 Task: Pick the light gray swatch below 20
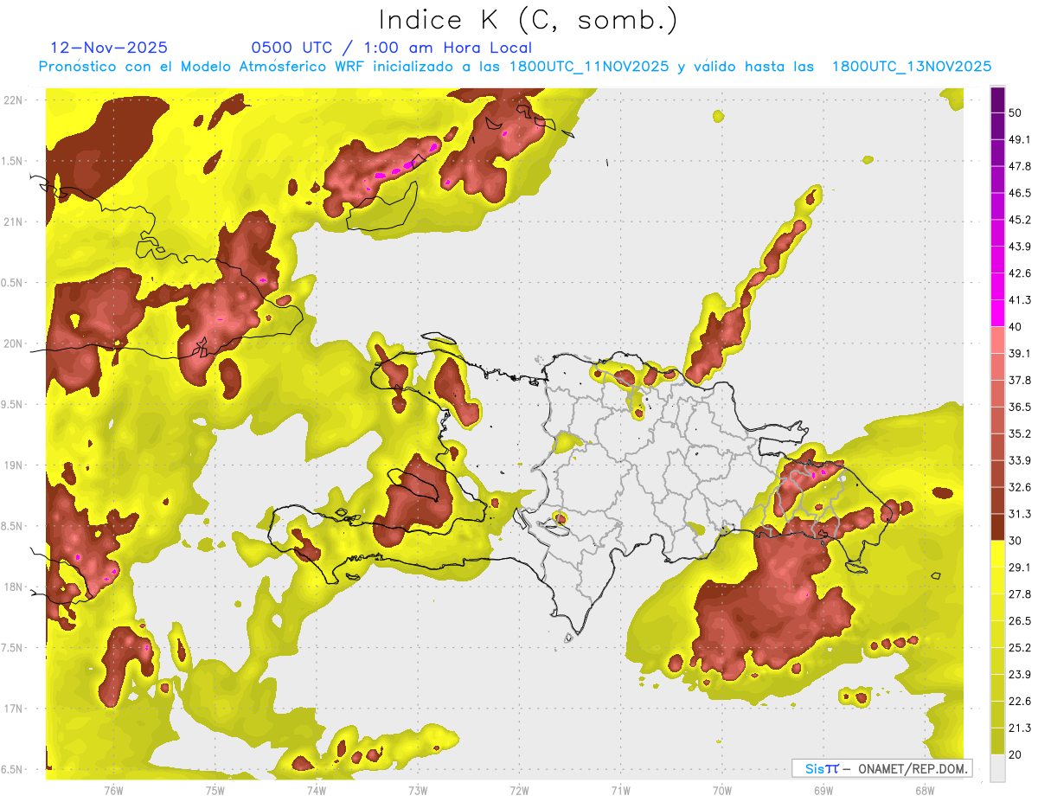point(997,768)
